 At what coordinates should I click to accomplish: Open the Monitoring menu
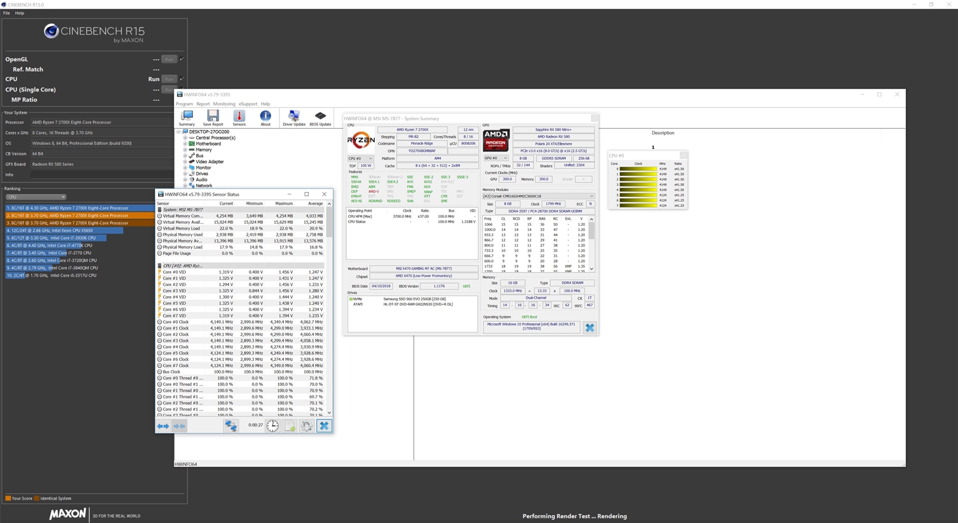(224, 104)
